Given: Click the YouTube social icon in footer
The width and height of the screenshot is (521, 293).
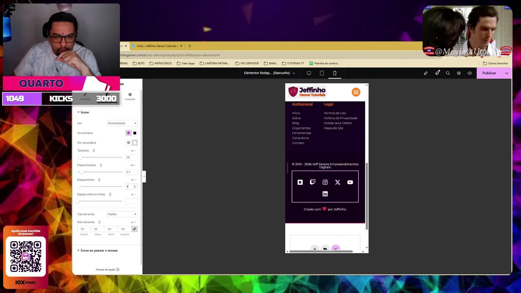Looking at the screenshot, I should [x=350, y=182].
